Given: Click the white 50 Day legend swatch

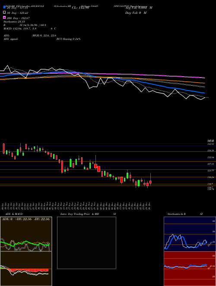Looking at the screenshot, I should point(4,12).
